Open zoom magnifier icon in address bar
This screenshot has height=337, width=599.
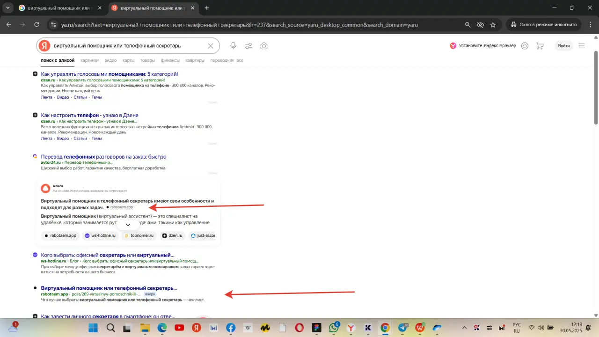coord(468,25)
